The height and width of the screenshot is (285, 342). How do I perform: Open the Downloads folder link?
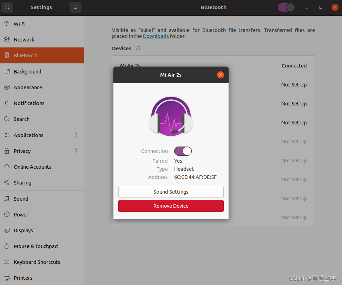[156, 36]
